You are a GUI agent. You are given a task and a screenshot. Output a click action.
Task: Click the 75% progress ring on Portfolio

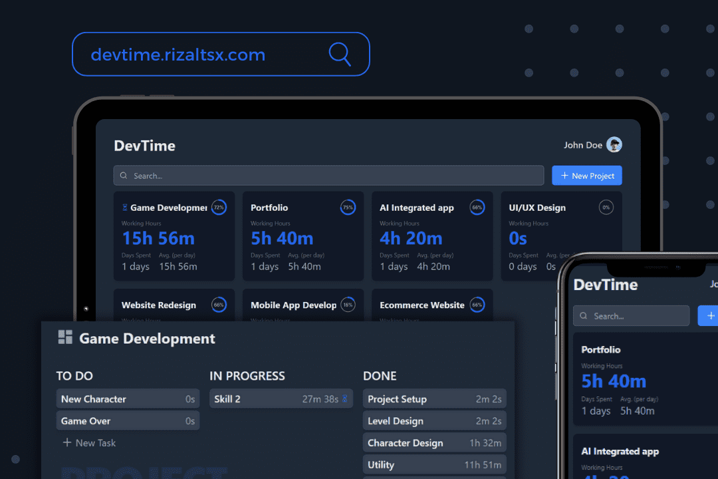click(x=348, y=207)
